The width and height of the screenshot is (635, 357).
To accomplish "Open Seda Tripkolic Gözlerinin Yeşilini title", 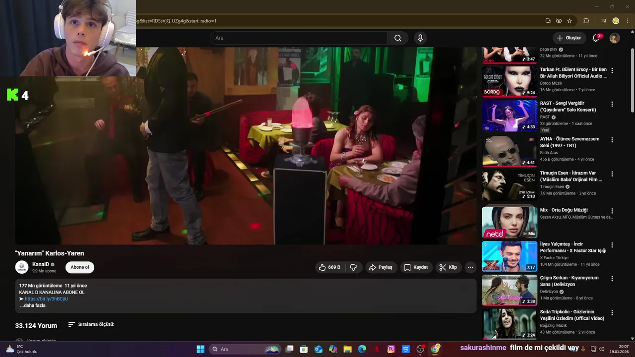I will 573,315.
